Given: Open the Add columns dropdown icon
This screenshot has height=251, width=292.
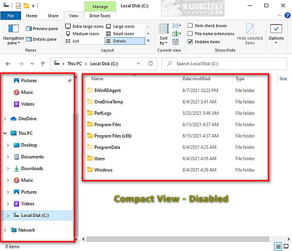Looking at the screenshot, I should (177, 34).
